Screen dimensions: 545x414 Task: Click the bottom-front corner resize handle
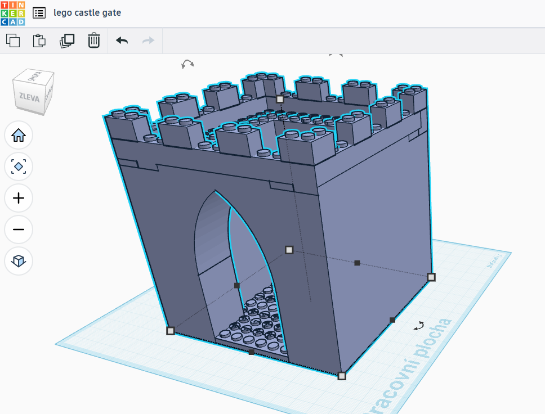pos(342,376)
